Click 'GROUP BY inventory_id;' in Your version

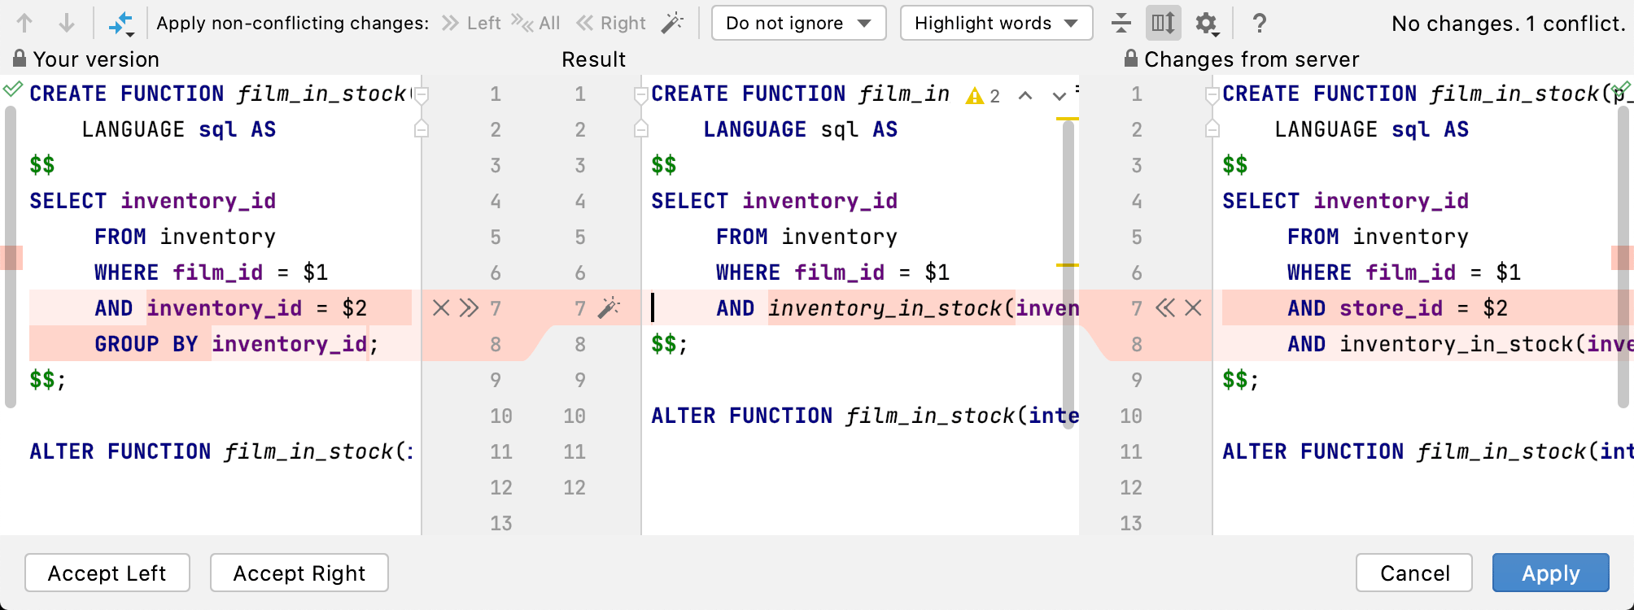pyautogui.click(x=237, y=344)
